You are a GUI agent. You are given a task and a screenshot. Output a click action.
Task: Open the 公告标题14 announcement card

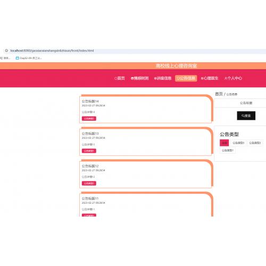[x=145, y=109]
